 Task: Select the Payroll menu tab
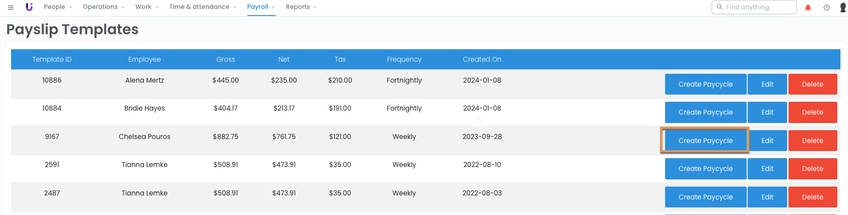(261, 7)
